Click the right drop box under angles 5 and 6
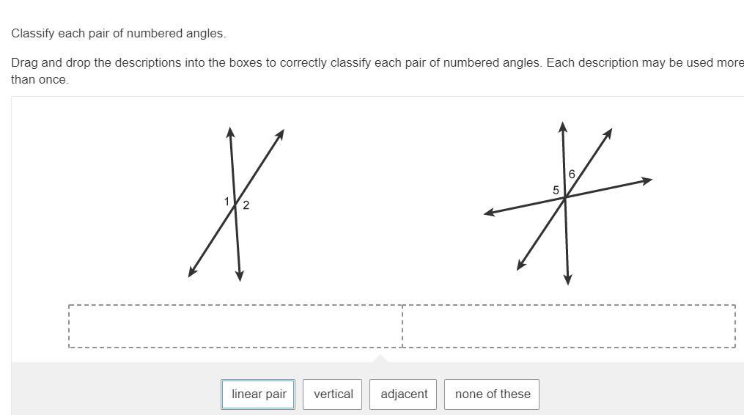Image resolution: width=744 pixels, height=415 pixels. pyautogui.click(x=569, y=326)
